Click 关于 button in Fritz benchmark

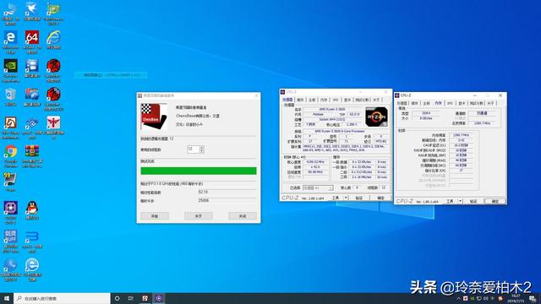point(199,216)
